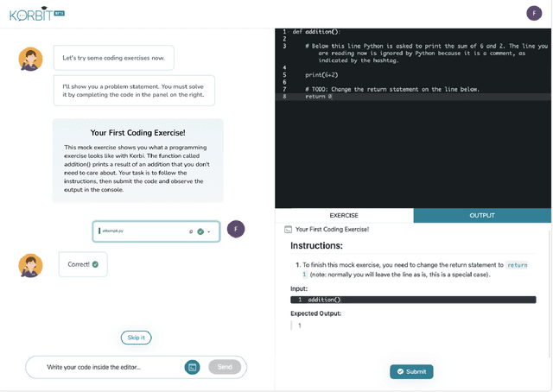Click the addition() input code block
553x392 pixels.
(413, 300)
